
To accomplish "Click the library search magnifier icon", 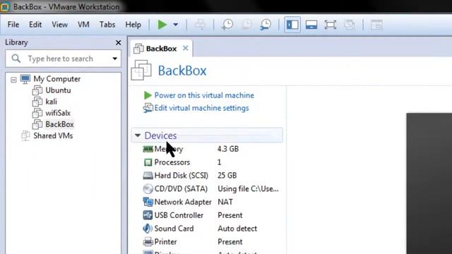I will (x=16, y=59).
